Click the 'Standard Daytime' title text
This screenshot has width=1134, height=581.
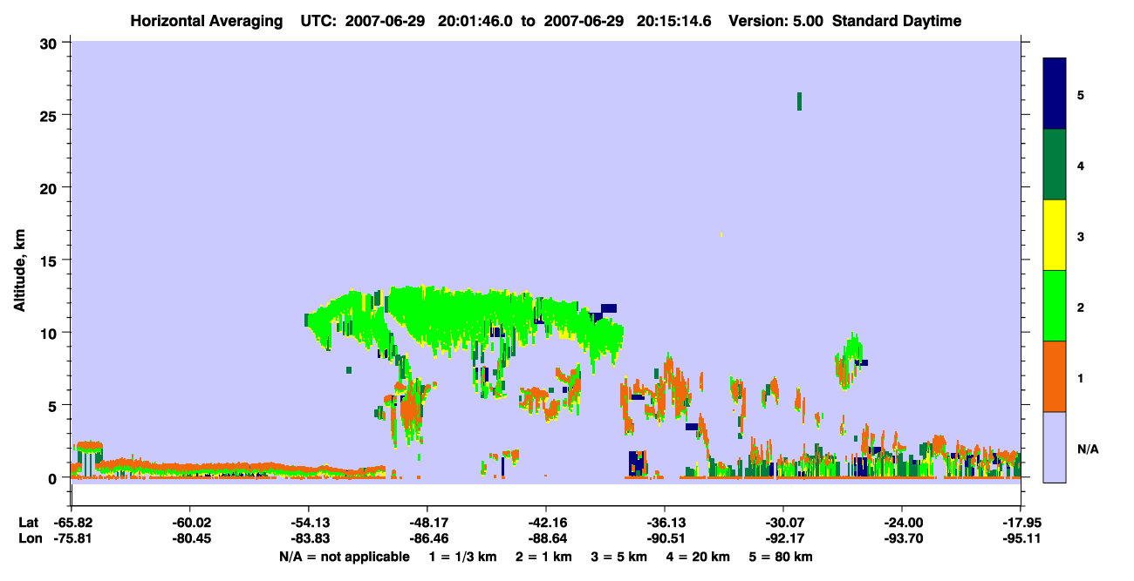pyautogui.click(x=897, y=21)
